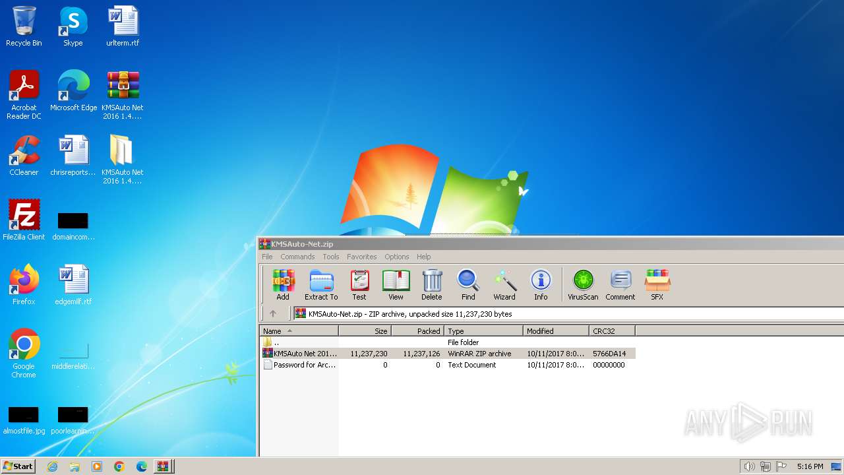Click the archive path address field
Image resolution: width=844 pixels, height=475 pixels.
coord(568,314)
